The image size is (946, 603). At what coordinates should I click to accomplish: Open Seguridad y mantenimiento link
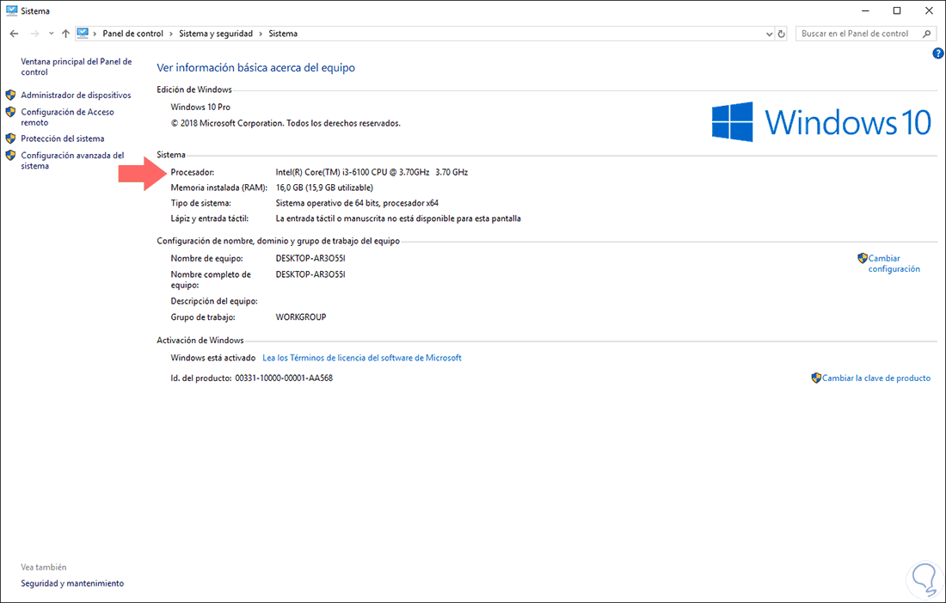click(x=72, y=583)
